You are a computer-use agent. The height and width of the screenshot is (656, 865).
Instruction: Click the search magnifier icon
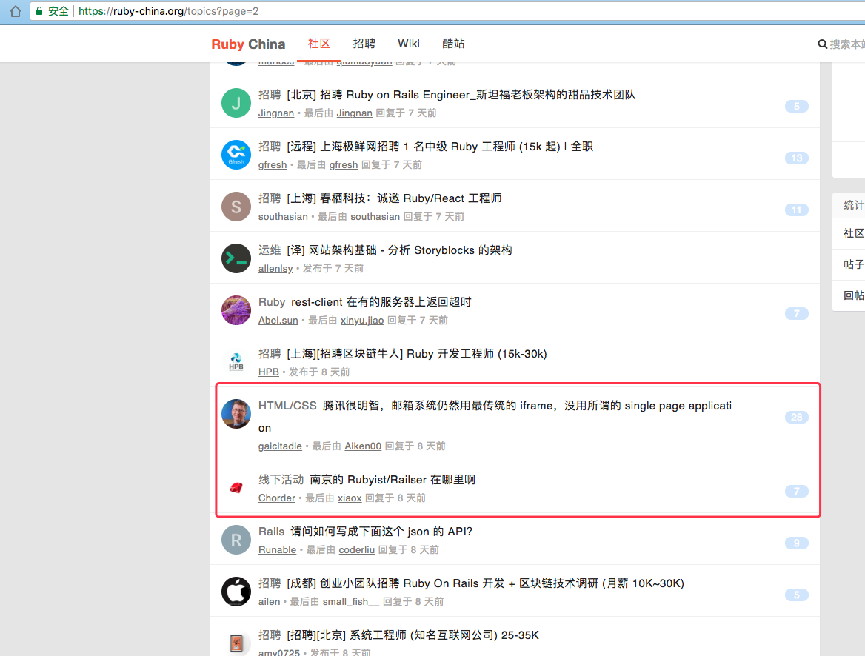tap(822, 44)
